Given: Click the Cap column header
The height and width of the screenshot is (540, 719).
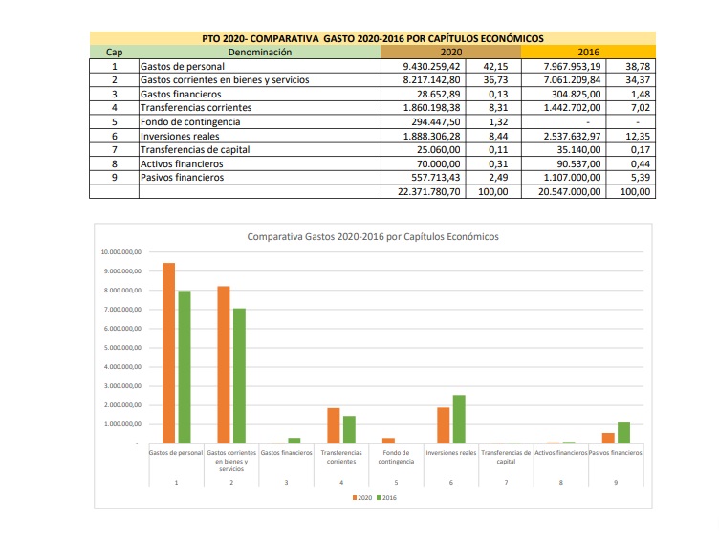Looking at the screenshot, I should (114, 52).
